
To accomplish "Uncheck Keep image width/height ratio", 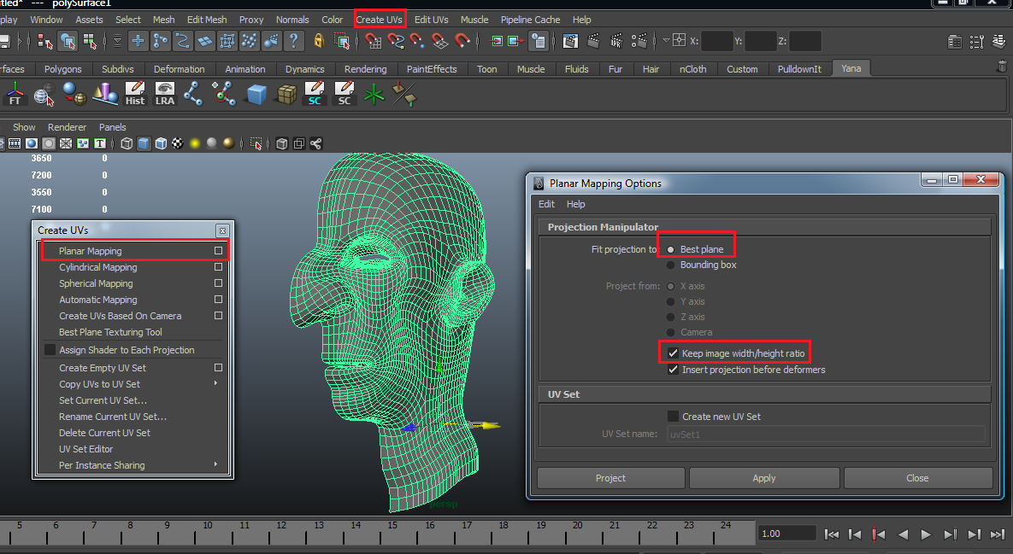I will point(674,353).
